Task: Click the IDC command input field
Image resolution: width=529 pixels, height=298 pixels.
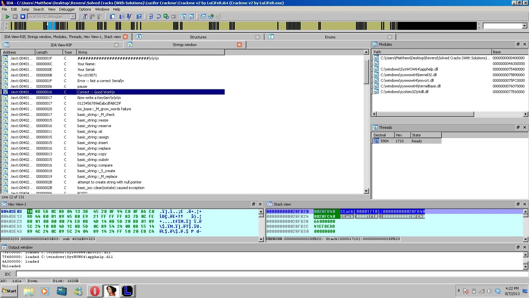Action: click(x=272, y=274)
